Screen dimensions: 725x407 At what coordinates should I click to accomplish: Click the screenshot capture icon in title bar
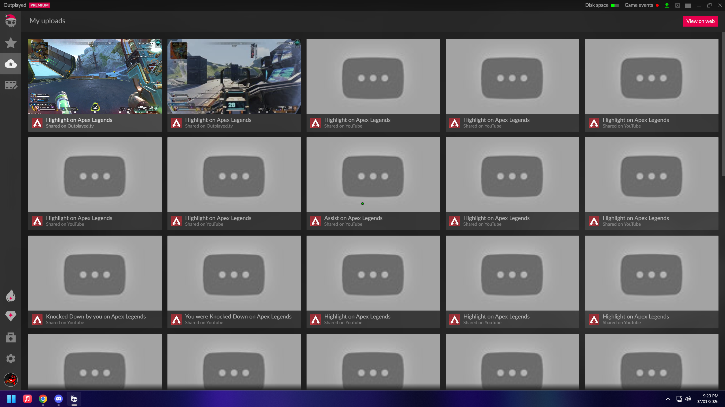(677, 5)
